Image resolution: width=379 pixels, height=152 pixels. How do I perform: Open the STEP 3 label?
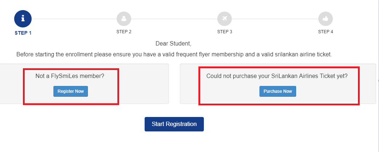point(225,32)
